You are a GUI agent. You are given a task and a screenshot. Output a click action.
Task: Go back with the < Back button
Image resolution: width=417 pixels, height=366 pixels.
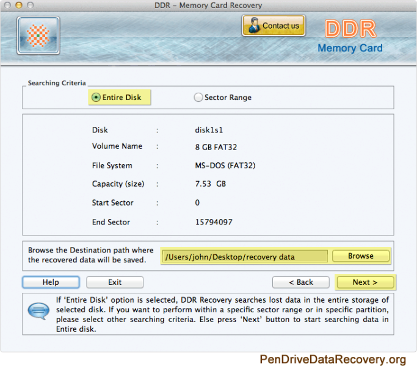(301, 282)
